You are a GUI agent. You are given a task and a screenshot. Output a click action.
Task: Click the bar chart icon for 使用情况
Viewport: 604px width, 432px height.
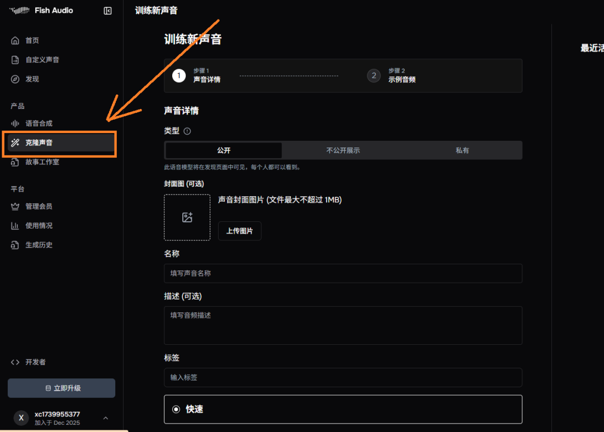[x=15, y=226]
